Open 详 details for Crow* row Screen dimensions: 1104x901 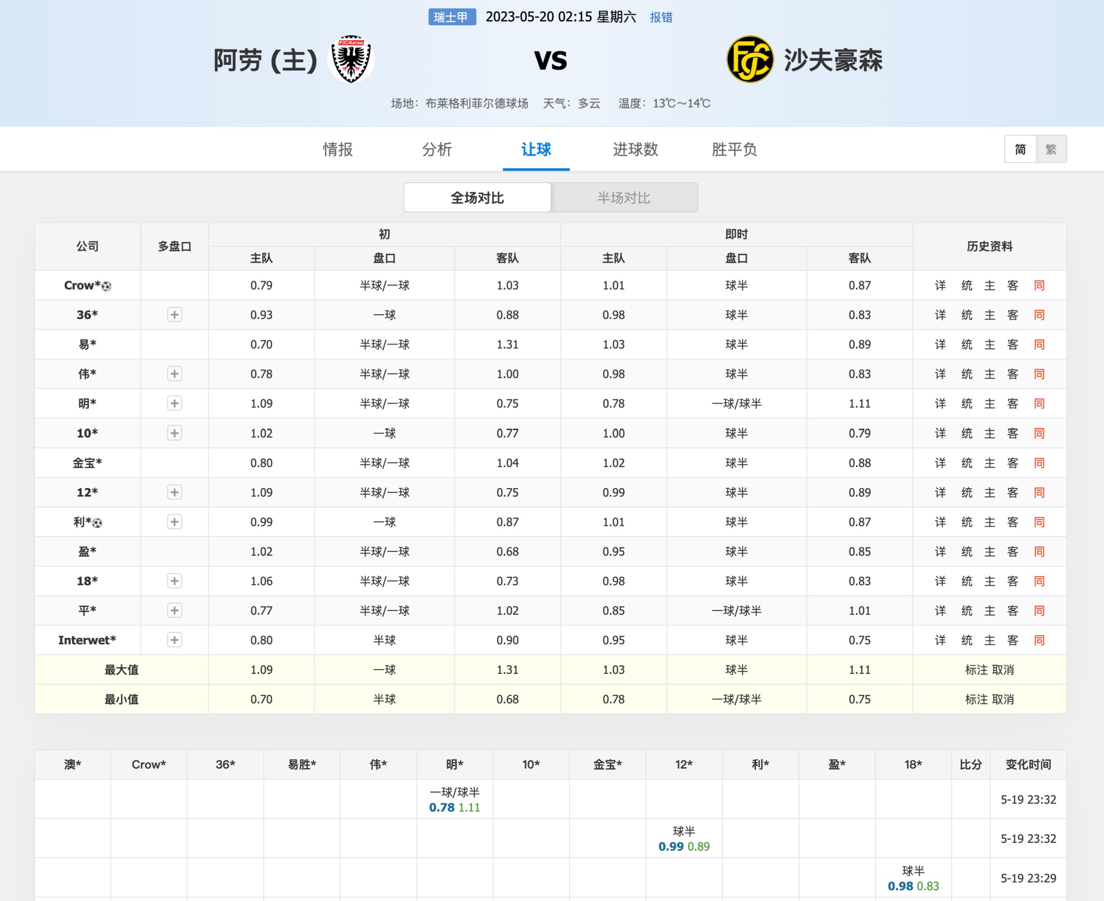pos(941,285)
